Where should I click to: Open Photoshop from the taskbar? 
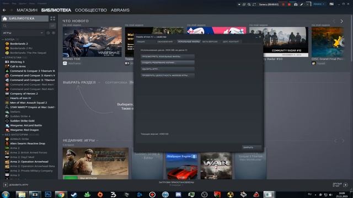(48, 194)
